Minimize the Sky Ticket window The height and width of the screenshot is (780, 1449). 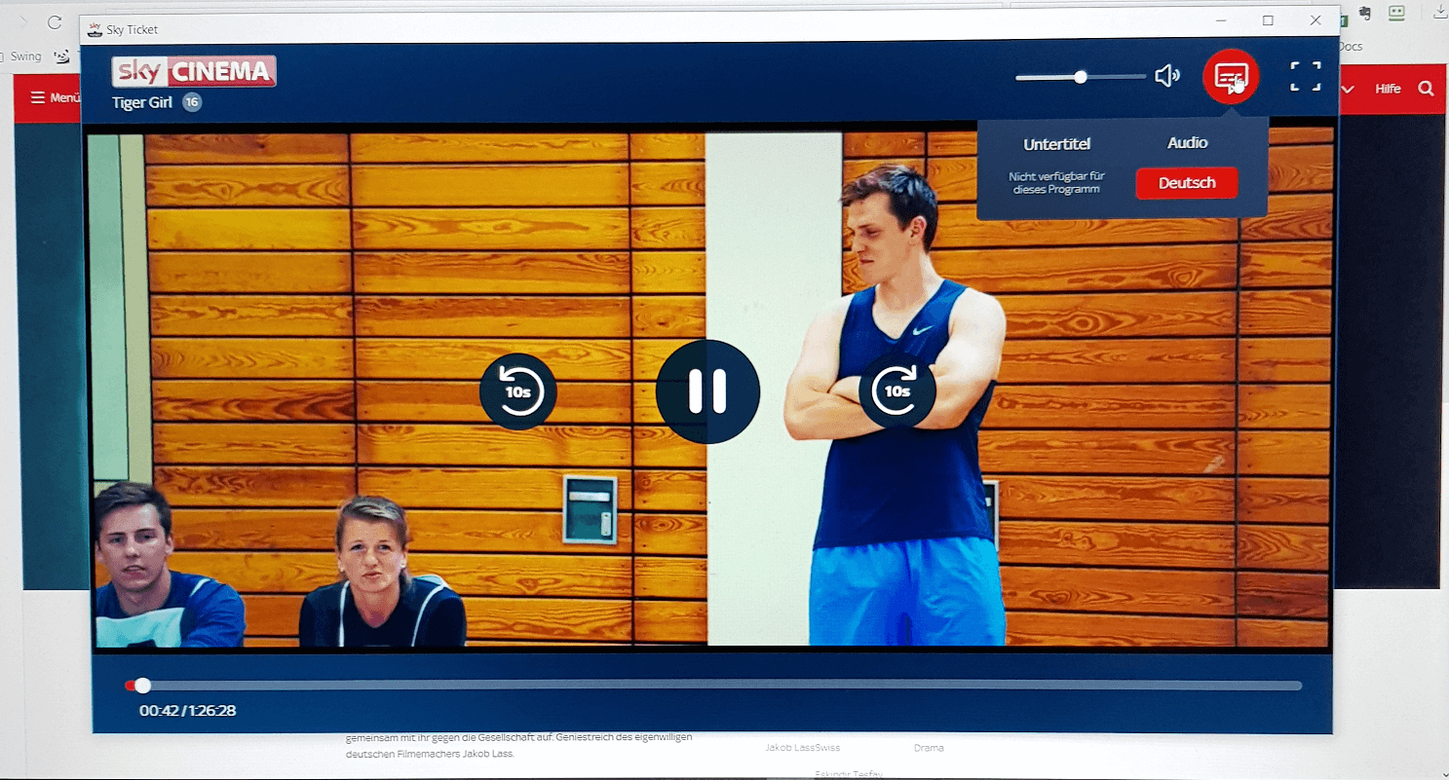coord(1221,20)
